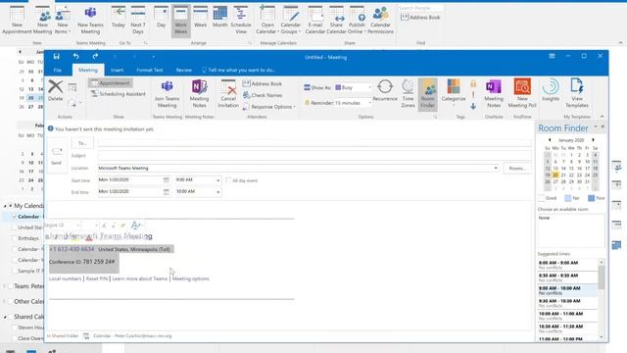This screenshot has height=353, width=627.
Task: Enable Clara Owen's shared calendar checkbox
Action: 15,338
